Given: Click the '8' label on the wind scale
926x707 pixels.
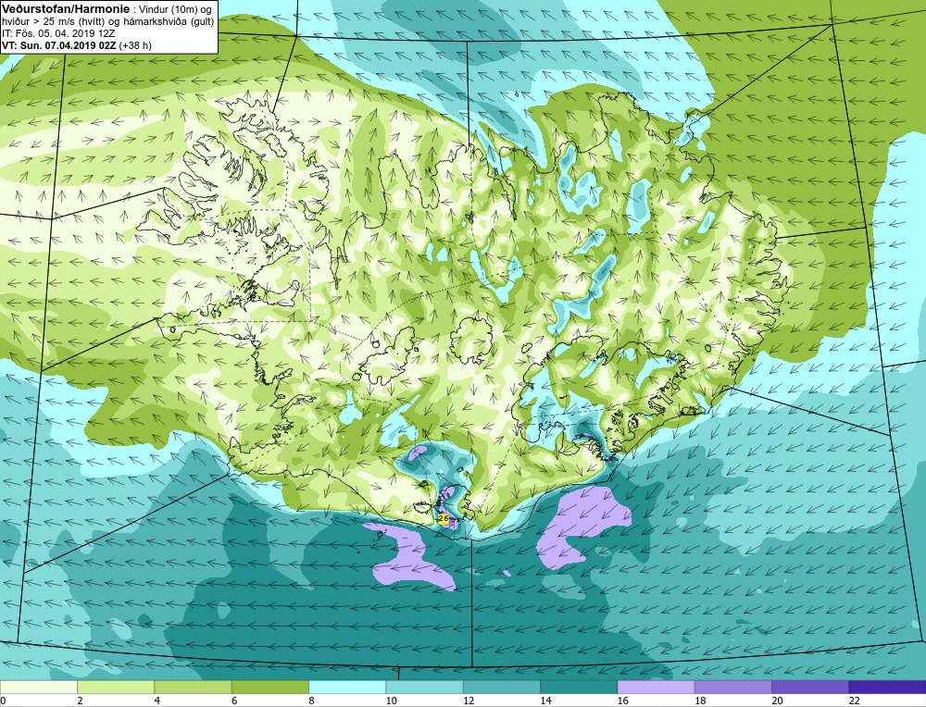Looking at the screenshot, I should (311, 701).
